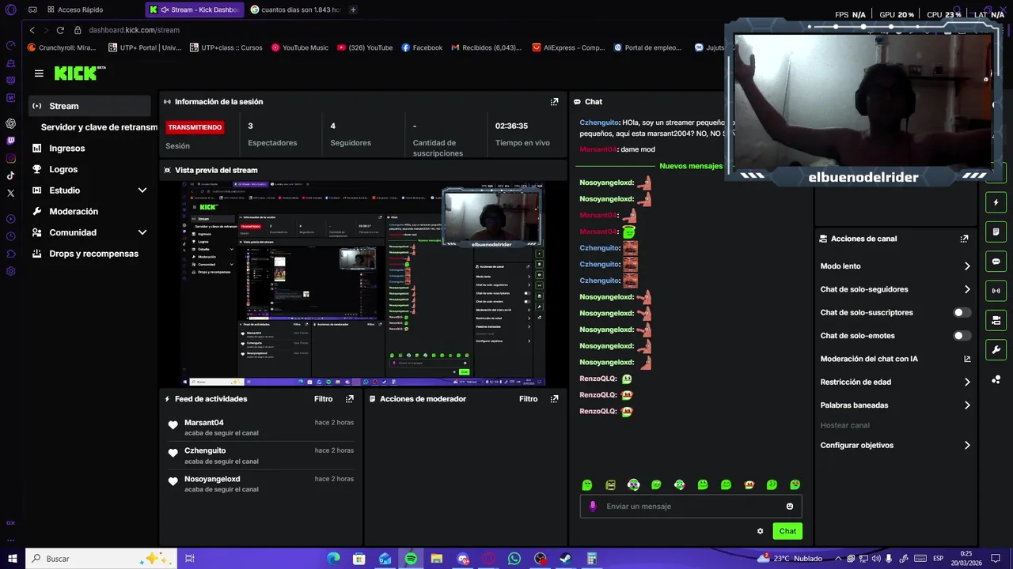Click Marsant04 in activity feed
The height and width of the screenshot is (569, 1013).
coord(204,423)
